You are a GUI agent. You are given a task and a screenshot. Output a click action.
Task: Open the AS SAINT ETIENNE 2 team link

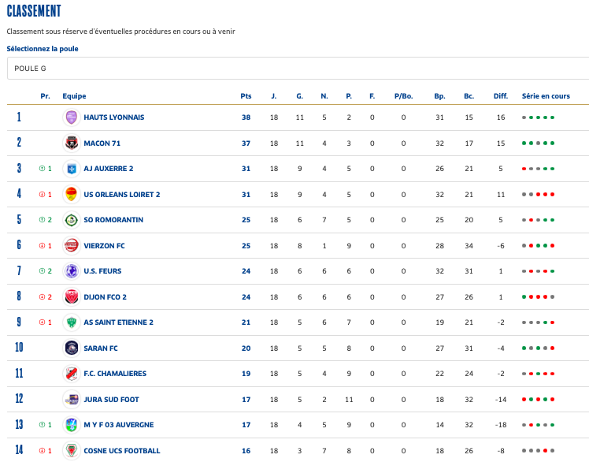click(118, 322)
